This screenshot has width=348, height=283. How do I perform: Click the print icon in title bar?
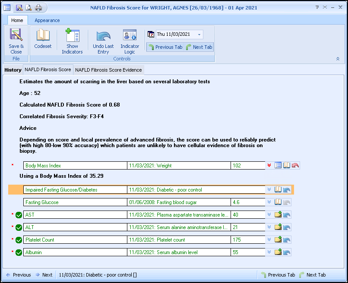pos(38,8)
